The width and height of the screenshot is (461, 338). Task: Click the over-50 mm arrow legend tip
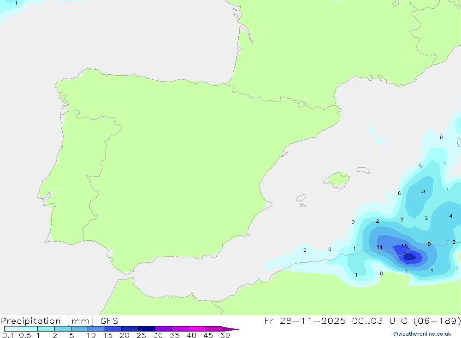tap(230, 329)
